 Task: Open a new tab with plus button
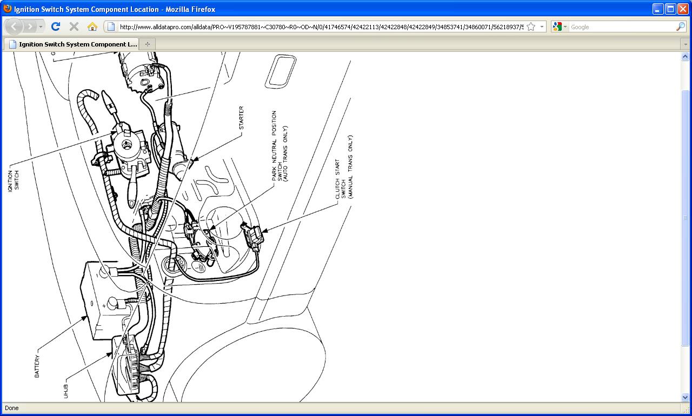(x=147, y=44)
